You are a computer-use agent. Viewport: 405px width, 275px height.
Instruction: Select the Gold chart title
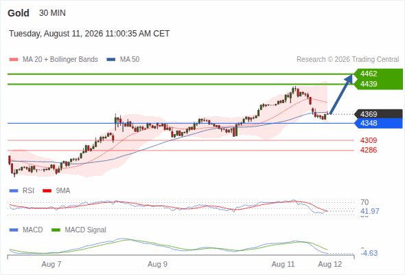tap(19, 13)
